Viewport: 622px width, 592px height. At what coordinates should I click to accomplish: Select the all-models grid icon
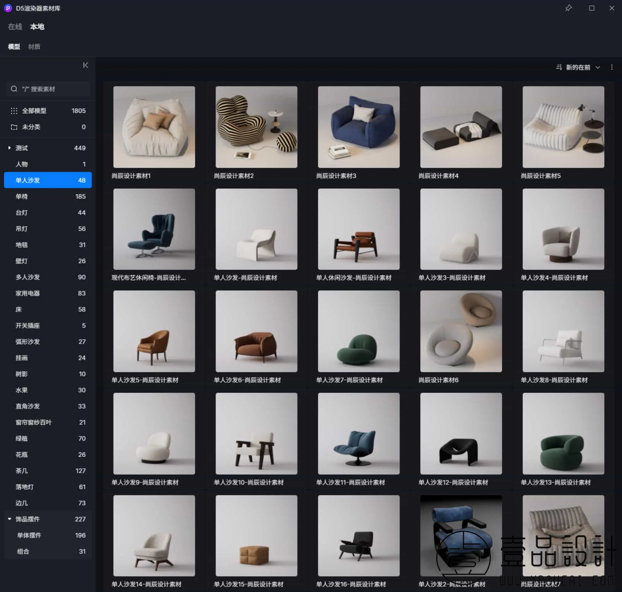(14, 111)
